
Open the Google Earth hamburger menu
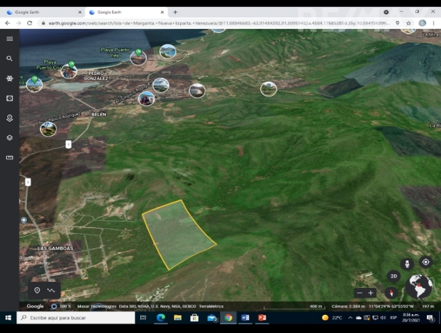pyautogui.click(x=9, y=38)
